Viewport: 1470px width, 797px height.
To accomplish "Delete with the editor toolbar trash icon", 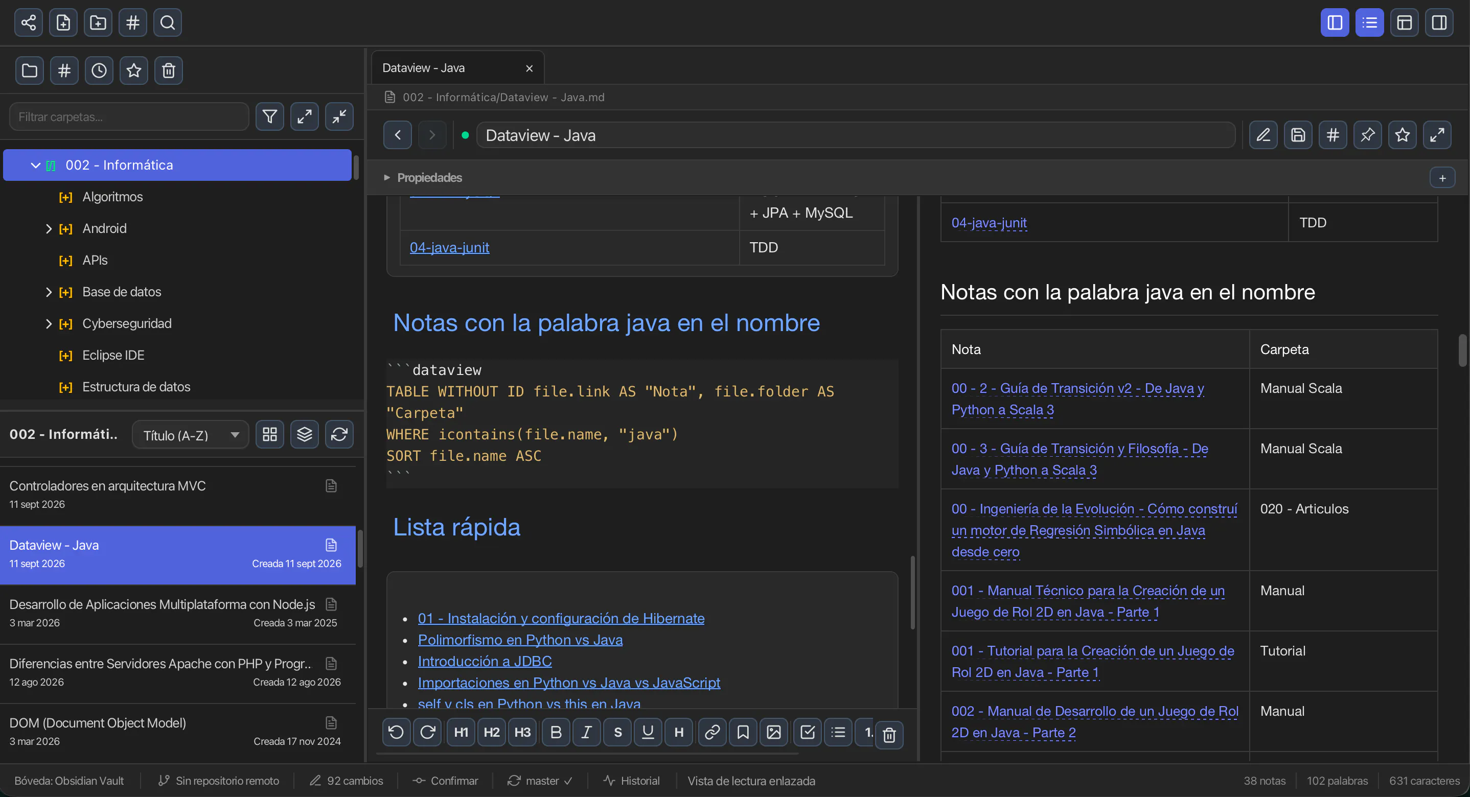I will pyautogui.click(x=889, y=735).
